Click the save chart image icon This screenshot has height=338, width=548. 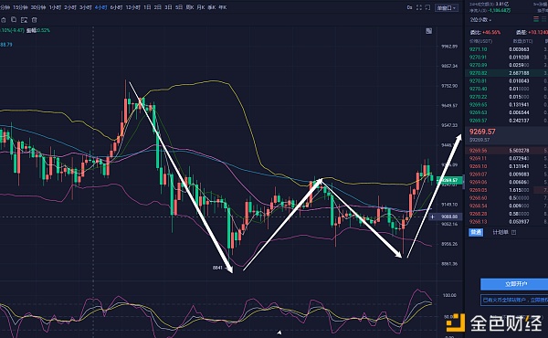pos(24,20)
